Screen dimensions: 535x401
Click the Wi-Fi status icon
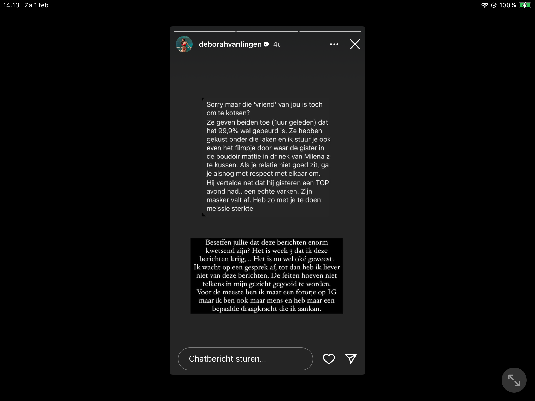[485, 5]
